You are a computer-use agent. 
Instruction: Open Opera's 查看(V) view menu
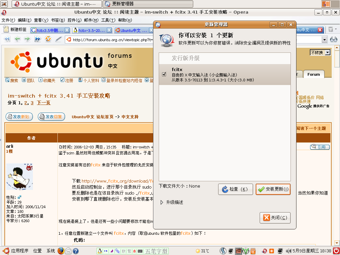(41, 20)
